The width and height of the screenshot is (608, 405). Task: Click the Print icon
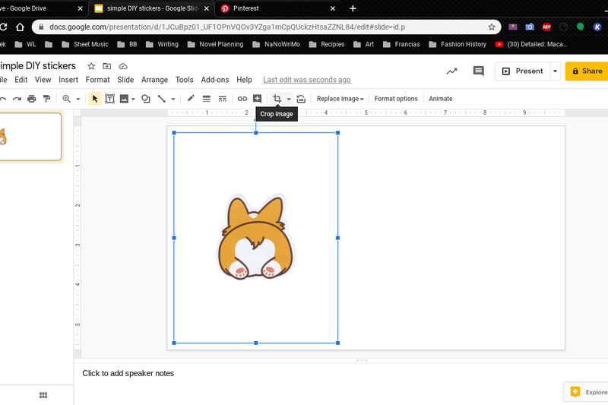(32, 99)
